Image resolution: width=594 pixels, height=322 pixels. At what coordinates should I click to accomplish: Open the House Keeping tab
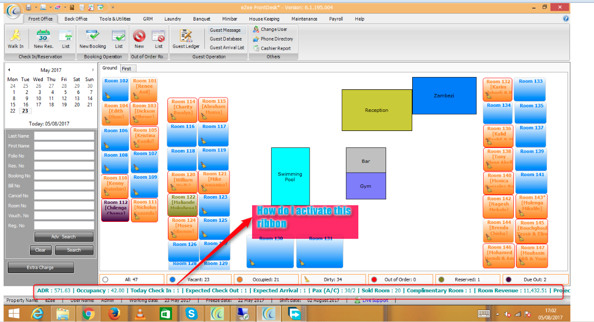(x=264, y=18)
